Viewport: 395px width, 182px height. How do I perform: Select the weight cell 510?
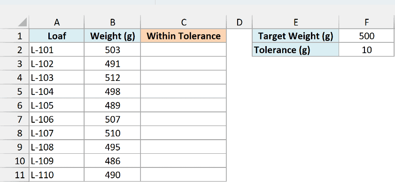(112, 133)
